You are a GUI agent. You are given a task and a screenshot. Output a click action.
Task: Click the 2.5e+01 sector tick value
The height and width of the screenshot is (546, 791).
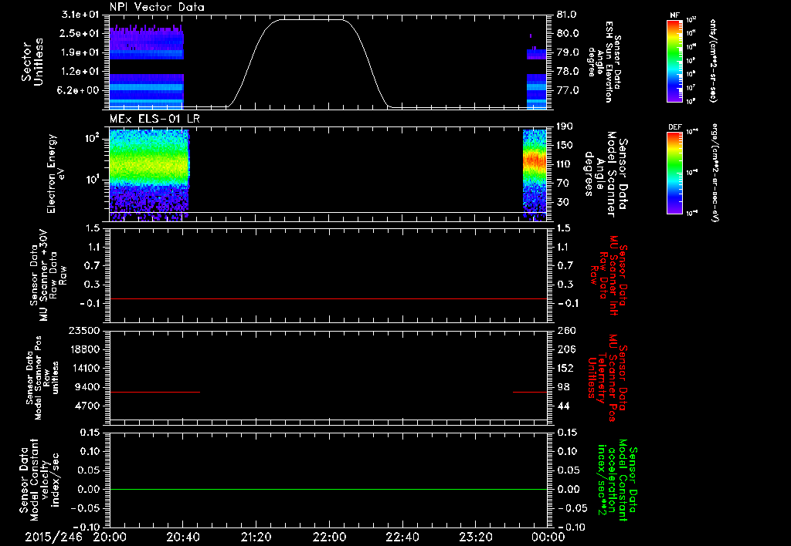(80, 33)
